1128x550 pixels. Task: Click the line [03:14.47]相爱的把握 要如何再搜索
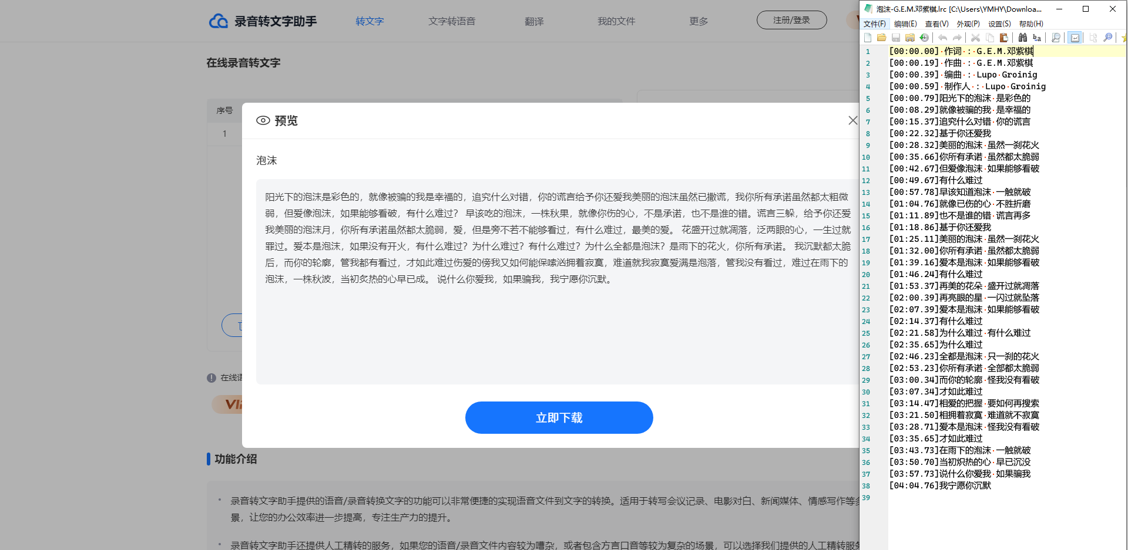coord(964,403)
